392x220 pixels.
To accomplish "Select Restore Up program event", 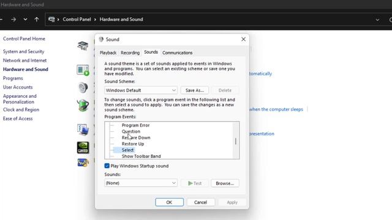I will [x=133, y=144].
